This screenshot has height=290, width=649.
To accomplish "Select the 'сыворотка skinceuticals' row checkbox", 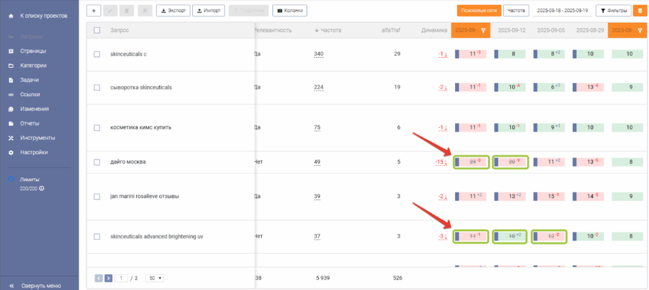I will pyautogui.click(x=97, y=87).
